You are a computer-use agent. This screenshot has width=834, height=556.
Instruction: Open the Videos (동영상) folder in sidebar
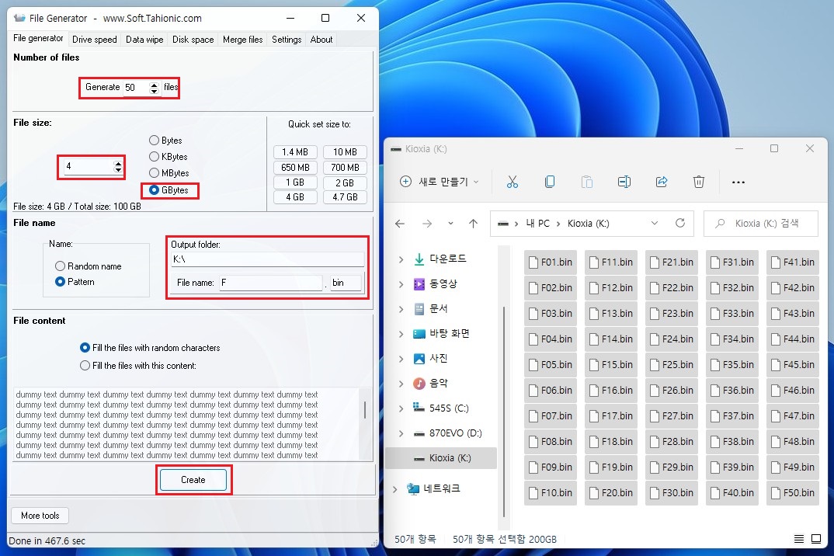point(443,283)
